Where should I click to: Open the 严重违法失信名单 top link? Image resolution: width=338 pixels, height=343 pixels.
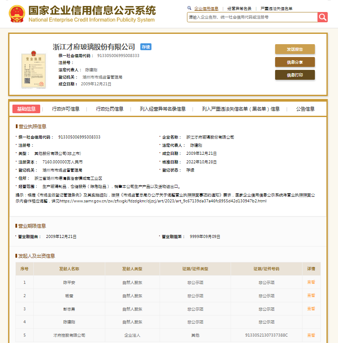(276, 9)
